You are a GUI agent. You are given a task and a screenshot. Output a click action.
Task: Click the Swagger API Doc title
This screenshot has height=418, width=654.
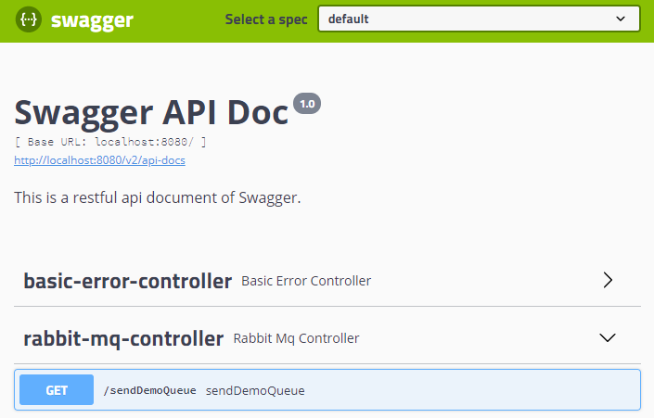coord(151,113)
